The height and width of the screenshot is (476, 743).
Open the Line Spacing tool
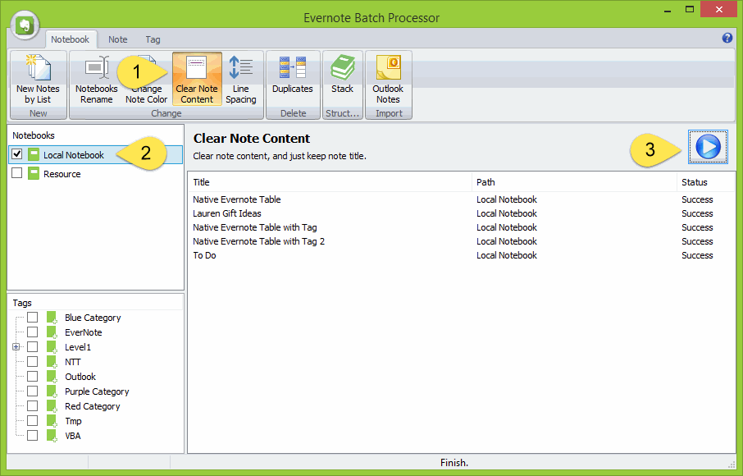[241, 79]
